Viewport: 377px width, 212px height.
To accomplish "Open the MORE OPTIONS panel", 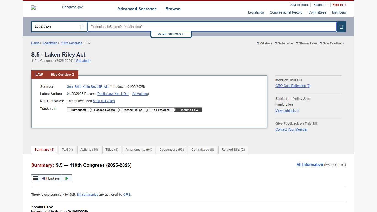I will coord(171,34).
